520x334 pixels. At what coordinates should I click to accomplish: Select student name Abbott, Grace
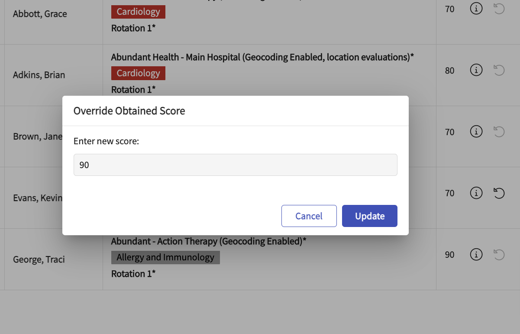pos(40,14)
